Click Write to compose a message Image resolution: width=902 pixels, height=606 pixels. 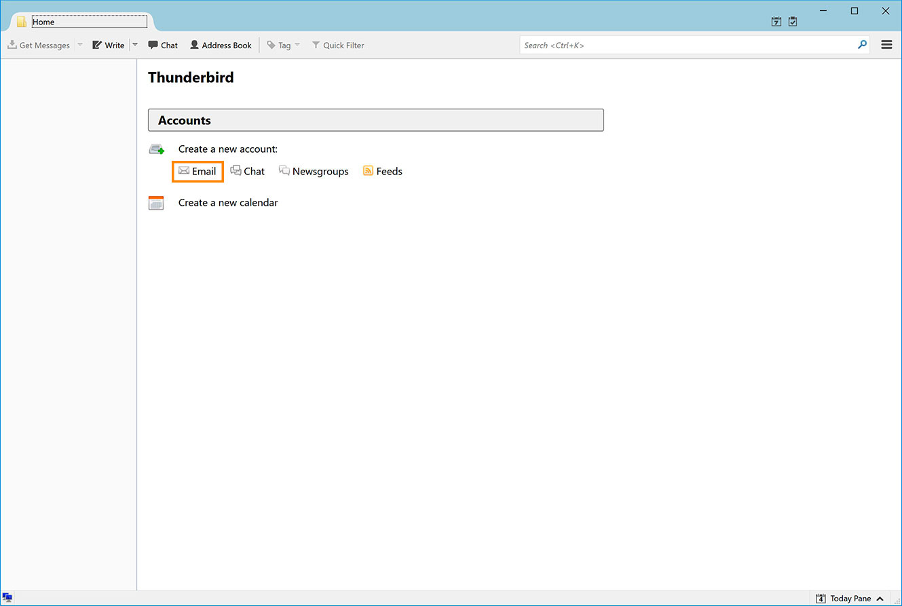[x=109, y=45]
